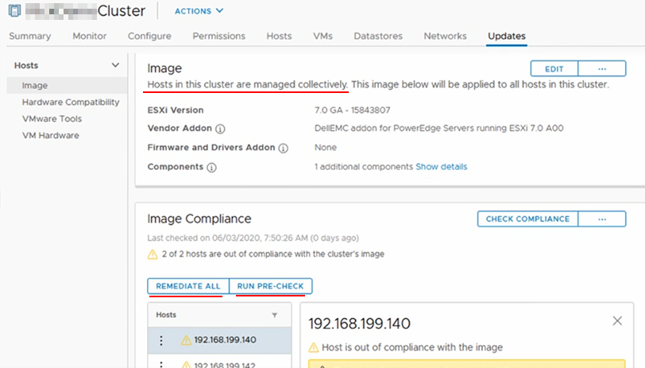Click the Components info icon
The height and width of the screenshot is (368, 645).
click(x=211, y=168)
